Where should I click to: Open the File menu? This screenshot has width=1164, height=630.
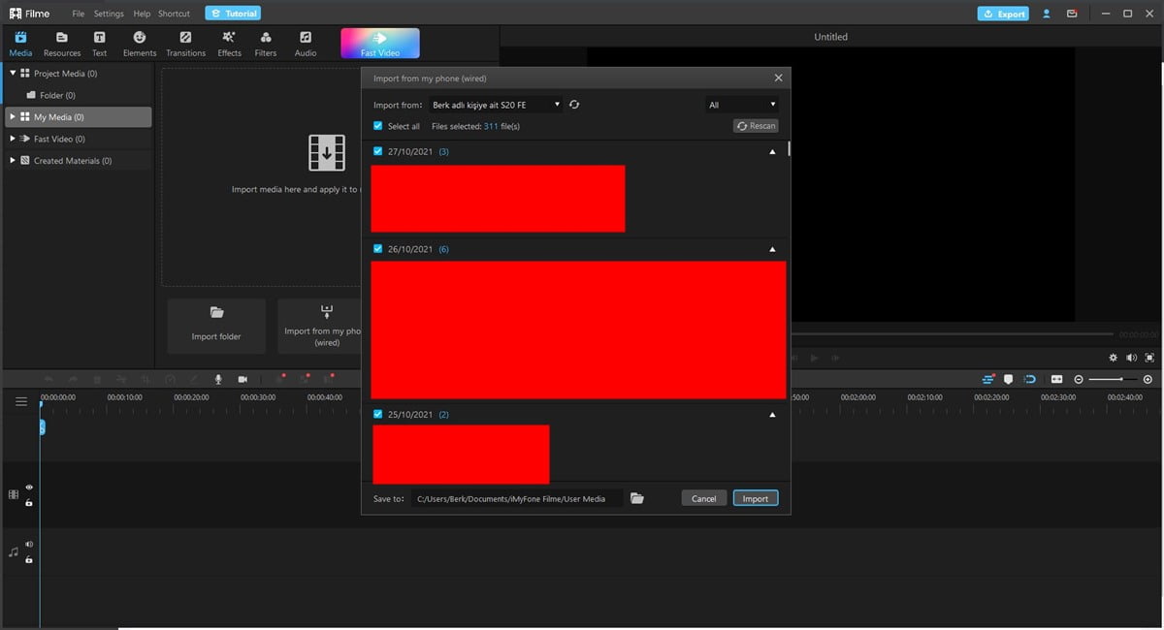(x=78, y=14)
